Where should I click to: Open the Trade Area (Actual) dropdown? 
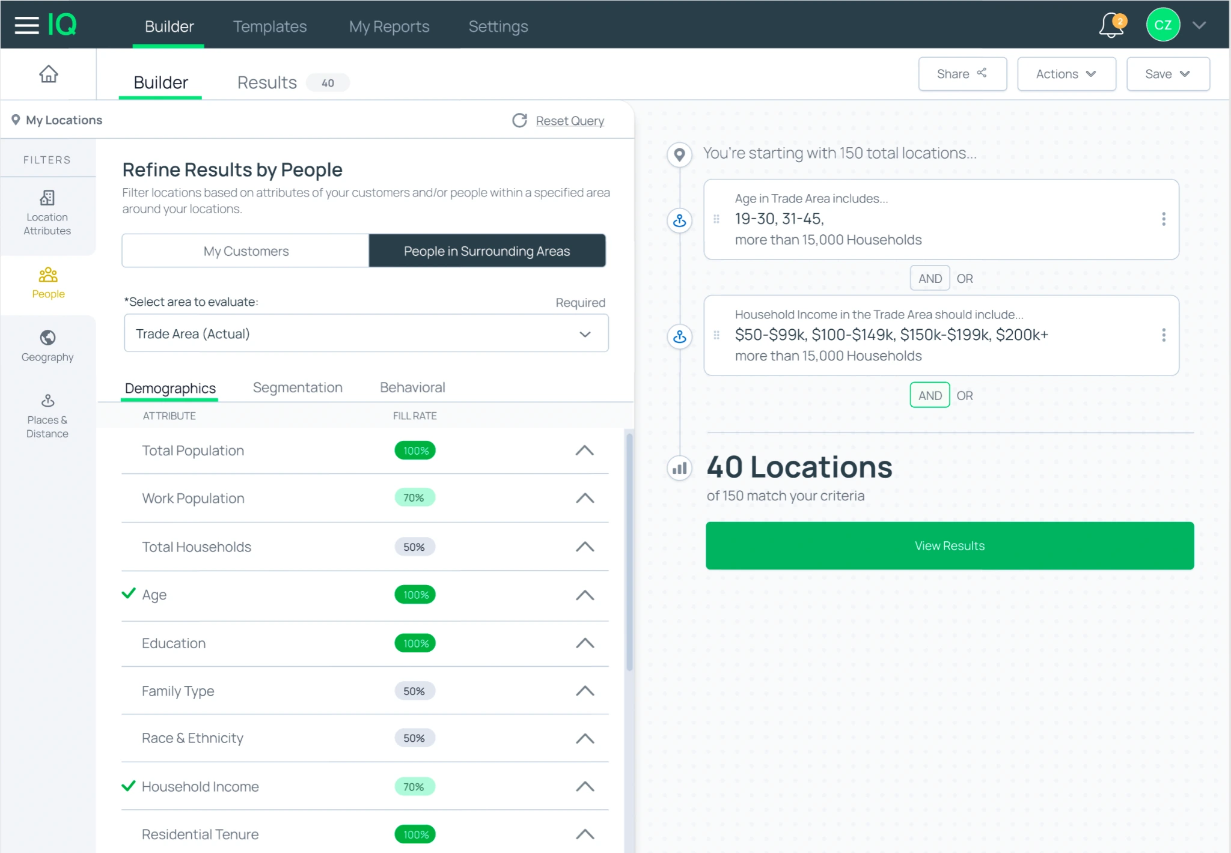point(366,333)
